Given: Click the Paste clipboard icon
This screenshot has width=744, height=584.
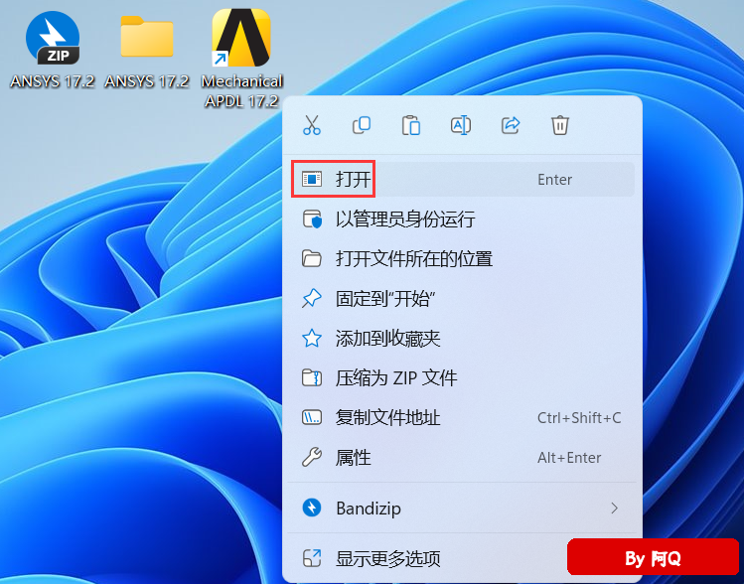Looking at the screenshot, I should (x=411, y=125).
